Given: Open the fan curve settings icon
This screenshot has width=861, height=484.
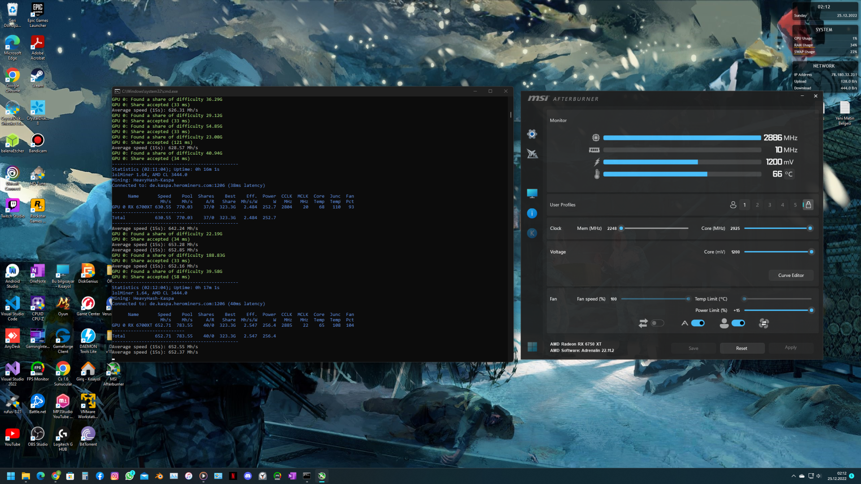Looking at the screenshot, I should (764, 323).
